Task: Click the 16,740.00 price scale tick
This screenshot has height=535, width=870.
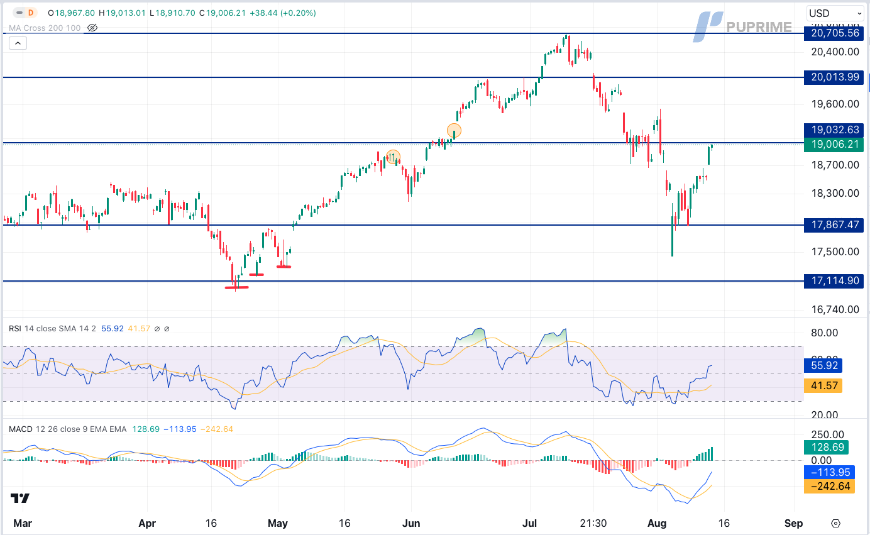Action: (835, 309)
